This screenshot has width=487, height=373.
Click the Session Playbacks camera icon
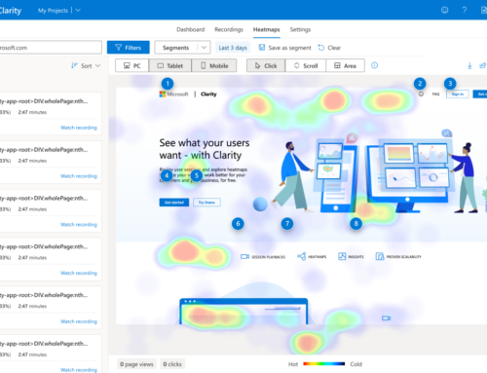point(244,256)
